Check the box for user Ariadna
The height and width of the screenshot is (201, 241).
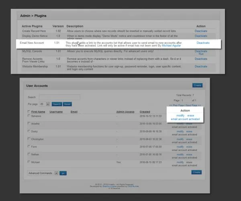coord(29,123)
